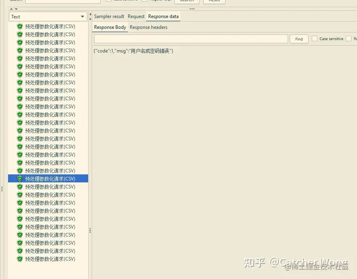Viewport: 357px width, 279px height.
Task: Click the left-pointing split pane arrow beside Sampler result
Action: [90, 14]
